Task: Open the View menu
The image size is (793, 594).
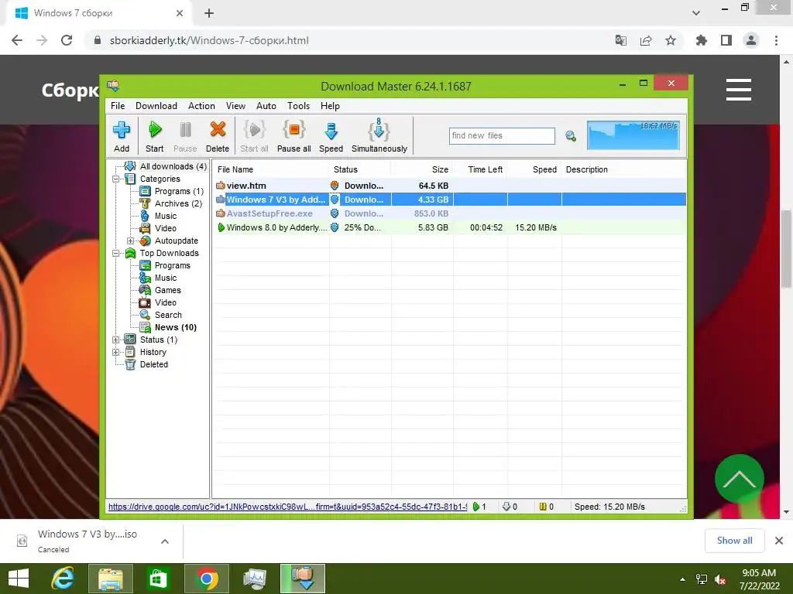Action: coord(235,105)
